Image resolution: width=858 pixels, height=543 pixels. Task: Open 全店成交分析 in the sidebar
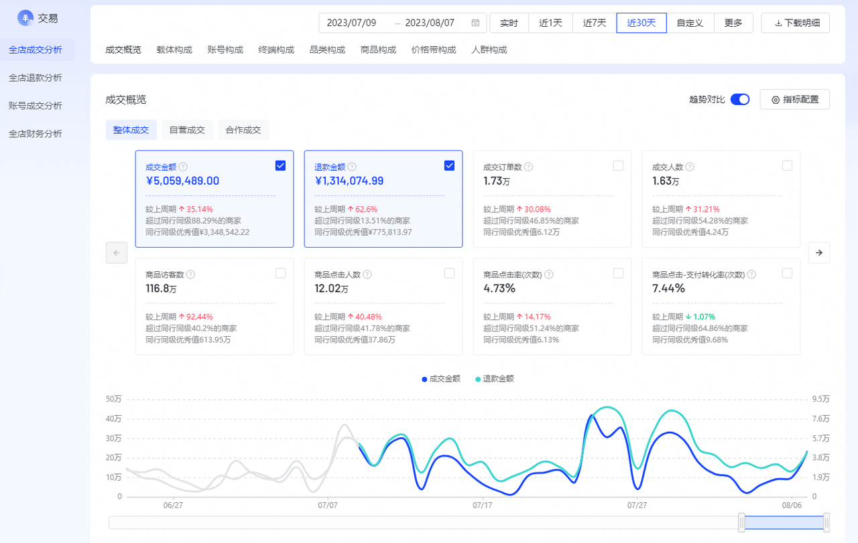(x=38, y=50)
